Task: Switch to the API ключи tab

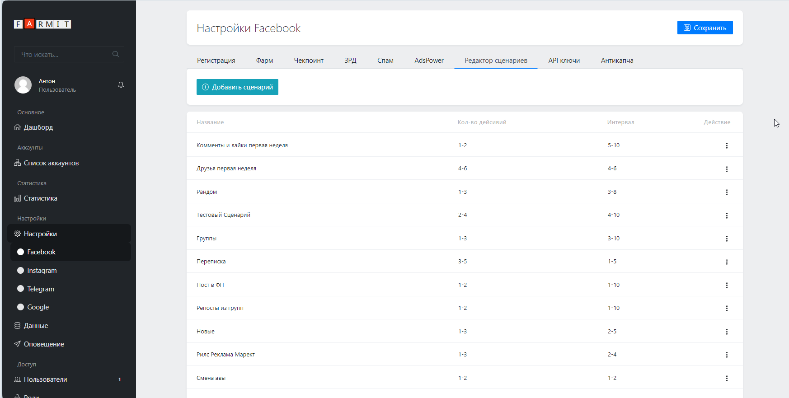Action: point(564,61)
